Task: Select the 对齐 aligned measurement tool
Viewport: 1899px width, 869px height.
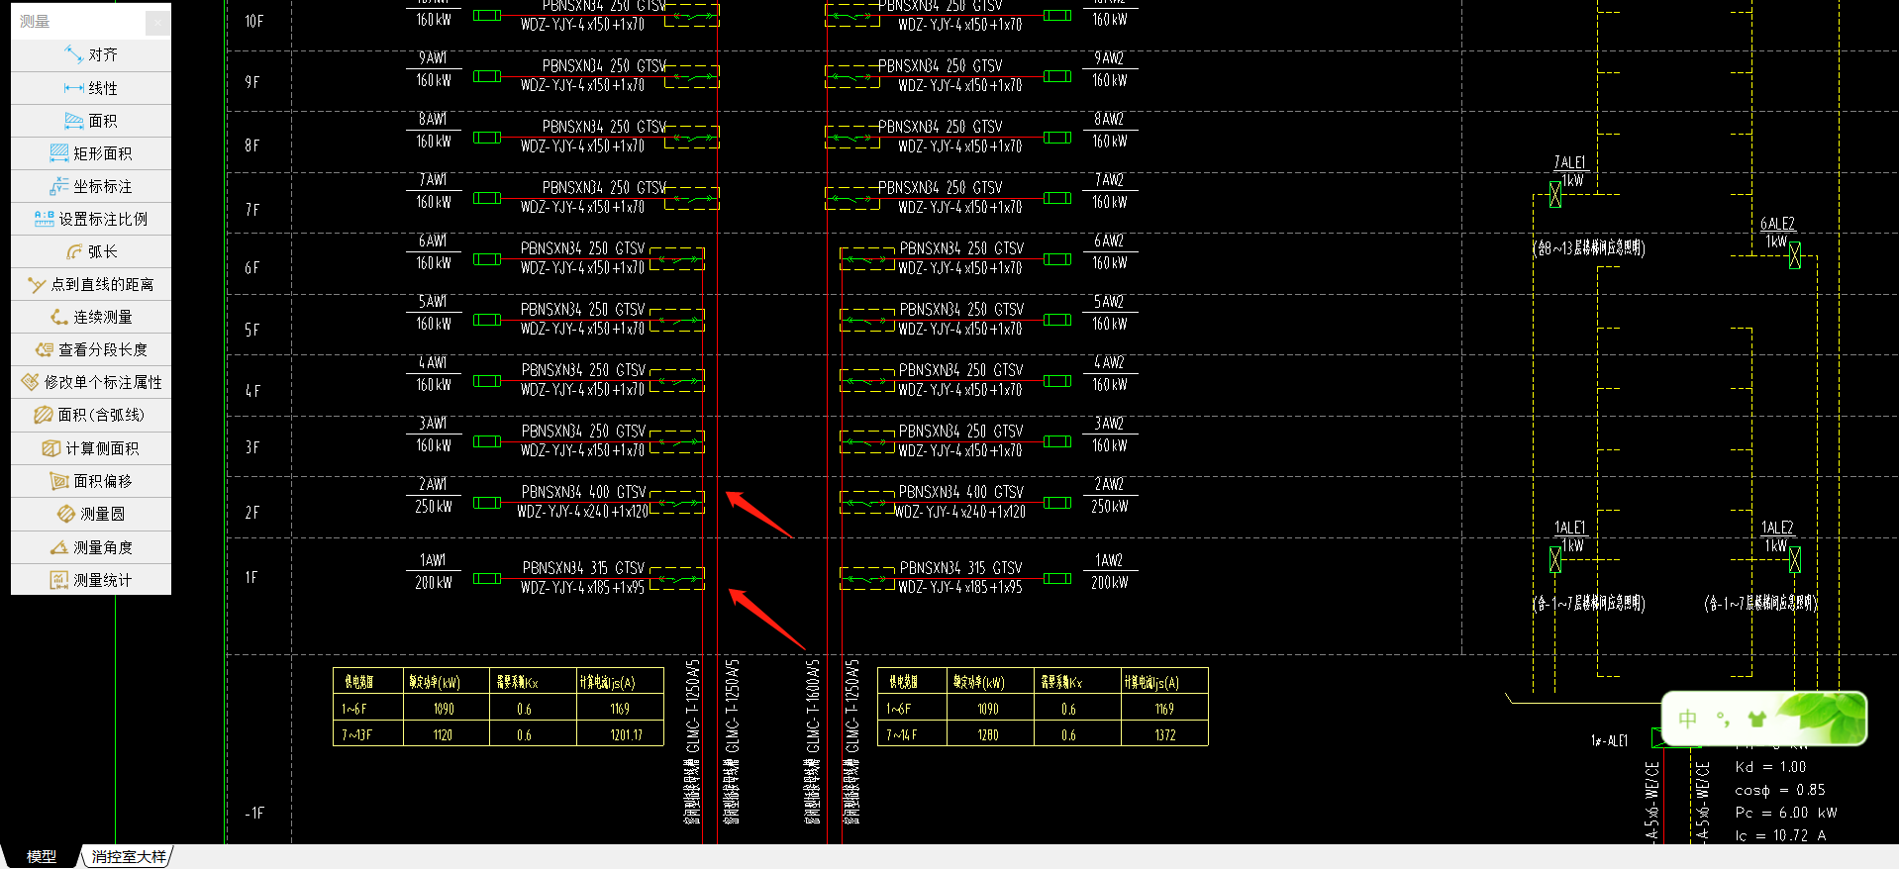Action: [x=91, y=54]
